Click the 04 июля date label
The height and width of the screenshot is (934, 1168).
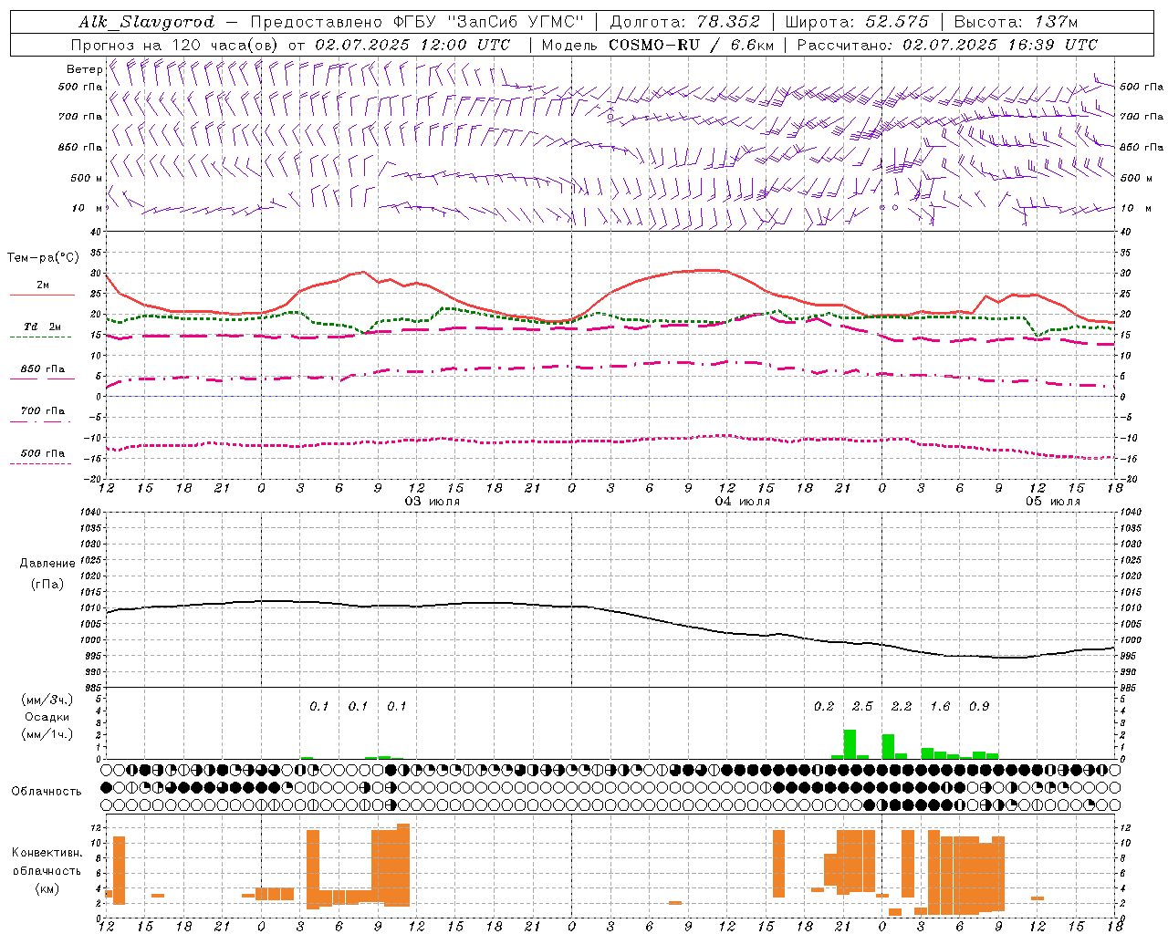point(743,502)
